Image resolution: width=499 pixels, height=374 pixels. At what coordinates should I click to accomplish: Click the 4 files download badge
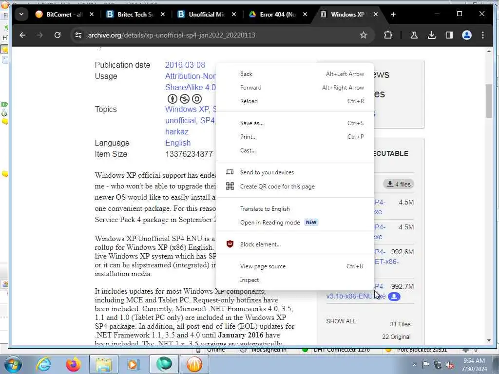coord(399,184)
